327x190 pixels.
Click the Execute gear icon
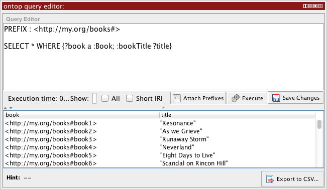click(236, 98)
